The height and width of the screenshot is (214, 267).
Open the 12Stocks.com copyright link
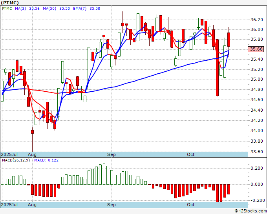tap(251, 211)
